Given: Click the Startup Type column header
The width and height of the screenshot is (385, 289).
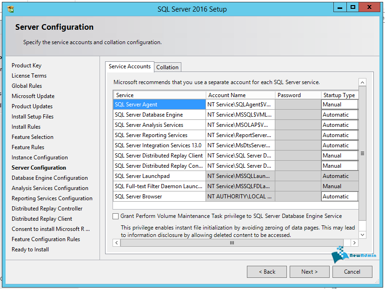Looking at the screenshot, I should pyautogui.click(x=339, y=95).
